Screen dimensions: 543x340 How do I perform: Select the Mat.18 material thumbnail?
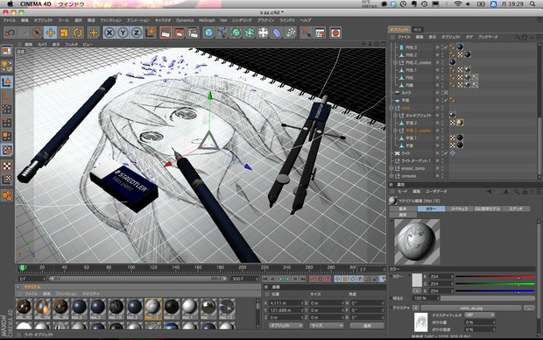pos(153,308)
